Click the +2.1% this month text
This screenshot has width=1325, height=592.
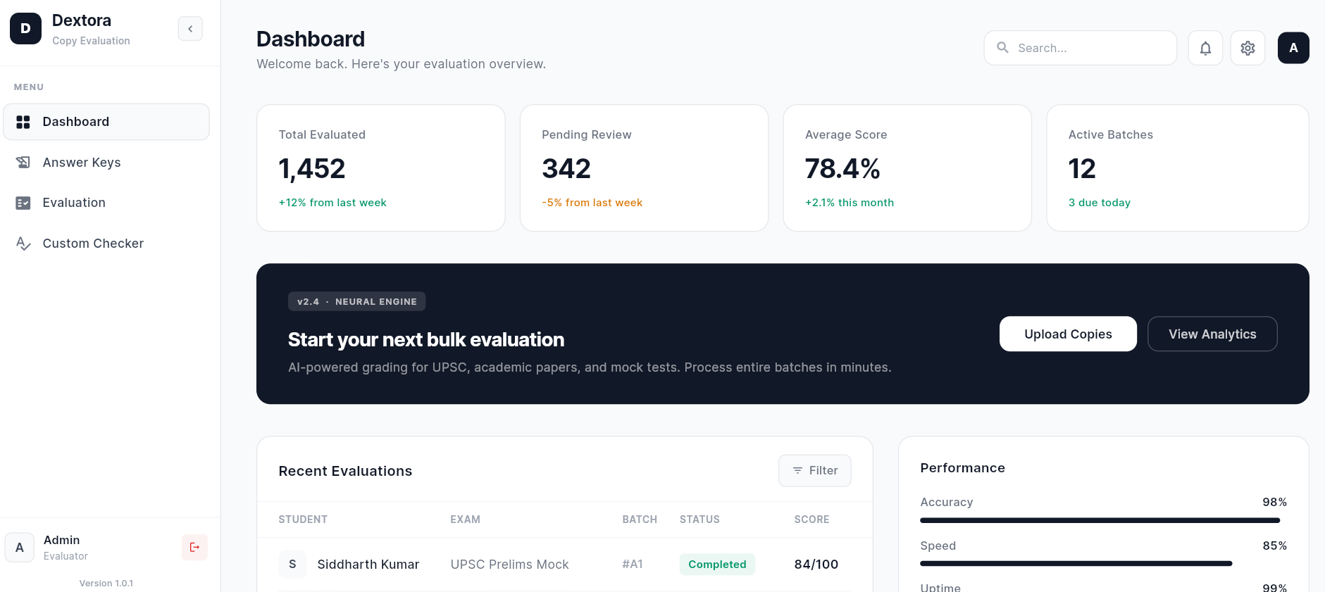850,203
